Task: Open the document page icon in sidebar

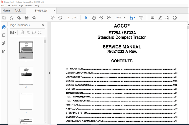Action: tap(4, 51)
